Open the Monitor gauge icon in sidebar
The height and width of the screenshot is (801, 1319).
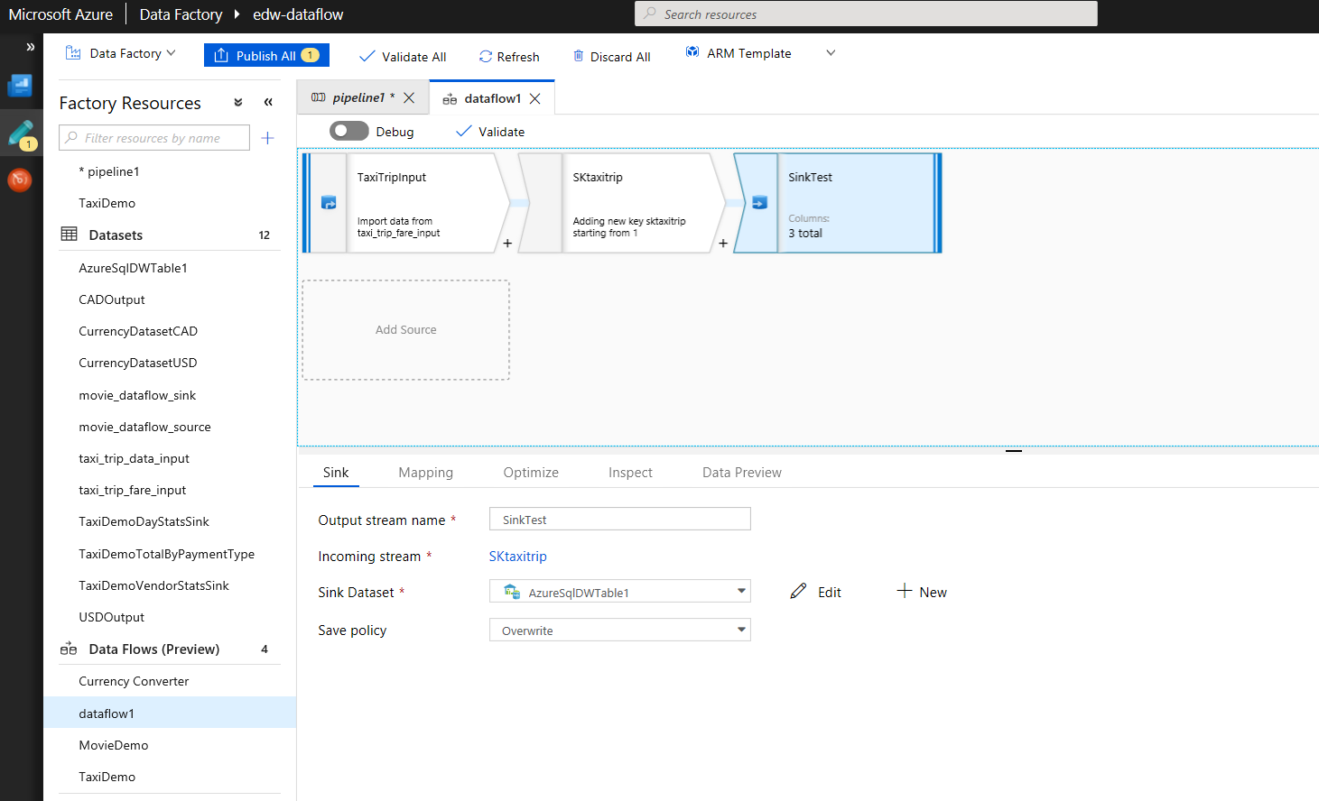[20, 180]
